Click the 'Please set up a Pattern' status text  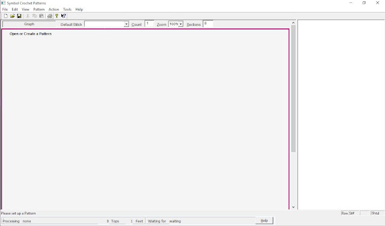(19, 213)
